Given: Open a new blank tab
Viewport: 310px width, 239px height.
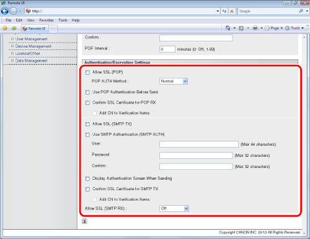Looking at the screenshot, I should (x=53, y=29).
